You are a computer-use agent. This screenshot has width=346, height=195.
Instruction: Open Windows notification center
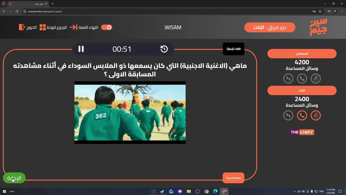click(x=340, y=191)
